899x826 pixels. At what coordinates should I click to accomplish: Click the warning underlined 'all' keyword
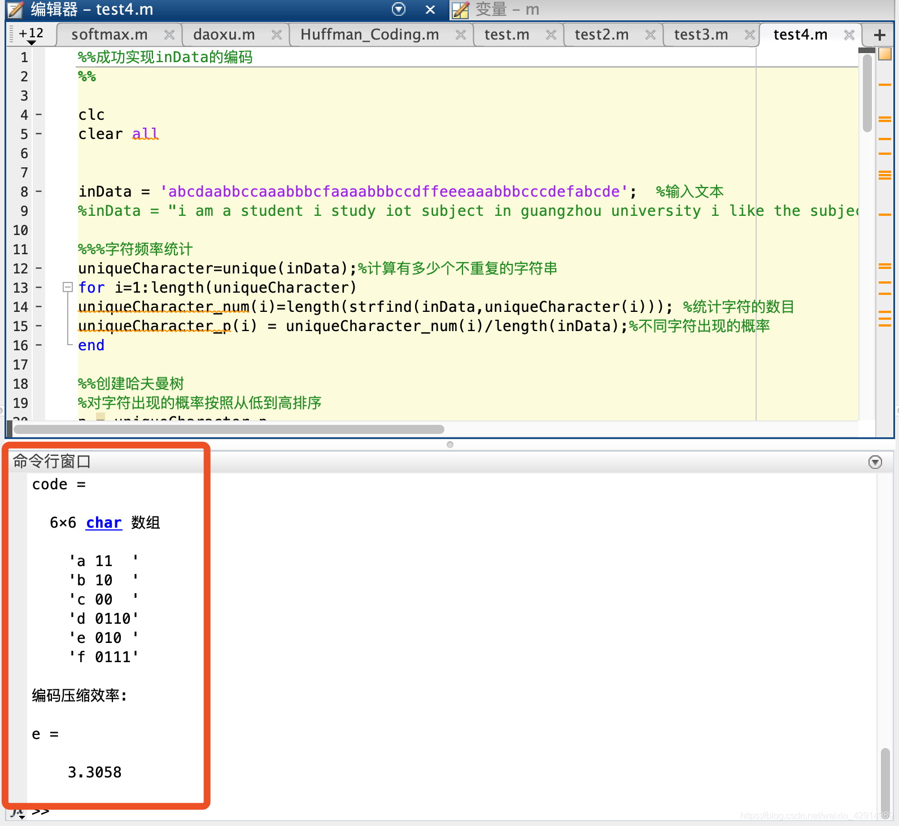coord(145,134)
